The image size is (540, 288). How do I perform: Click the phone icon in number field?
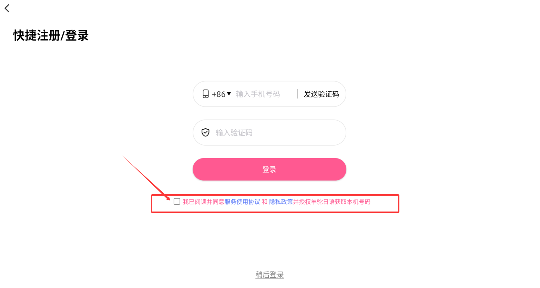click(x=206, y=94)
